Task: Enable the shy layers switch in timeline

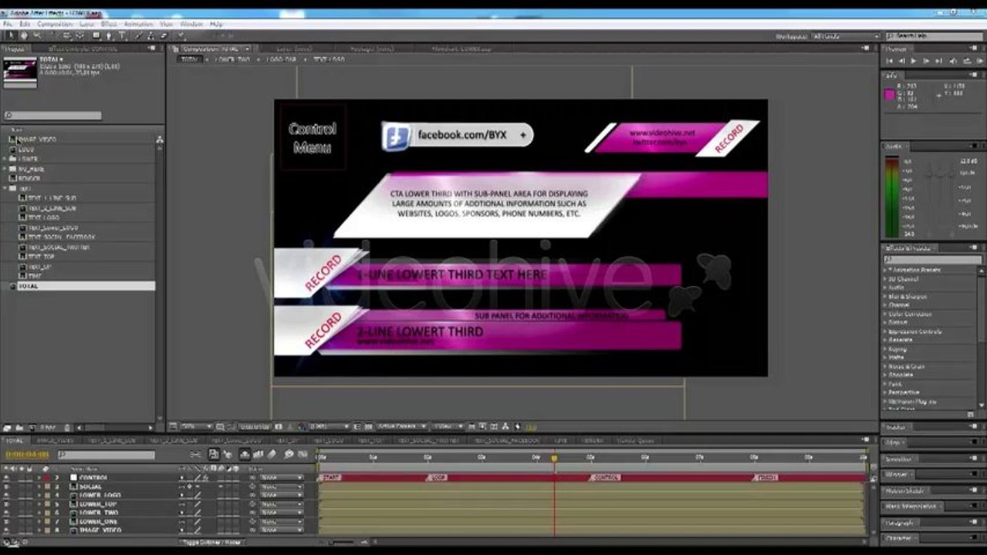Action: 245,455
